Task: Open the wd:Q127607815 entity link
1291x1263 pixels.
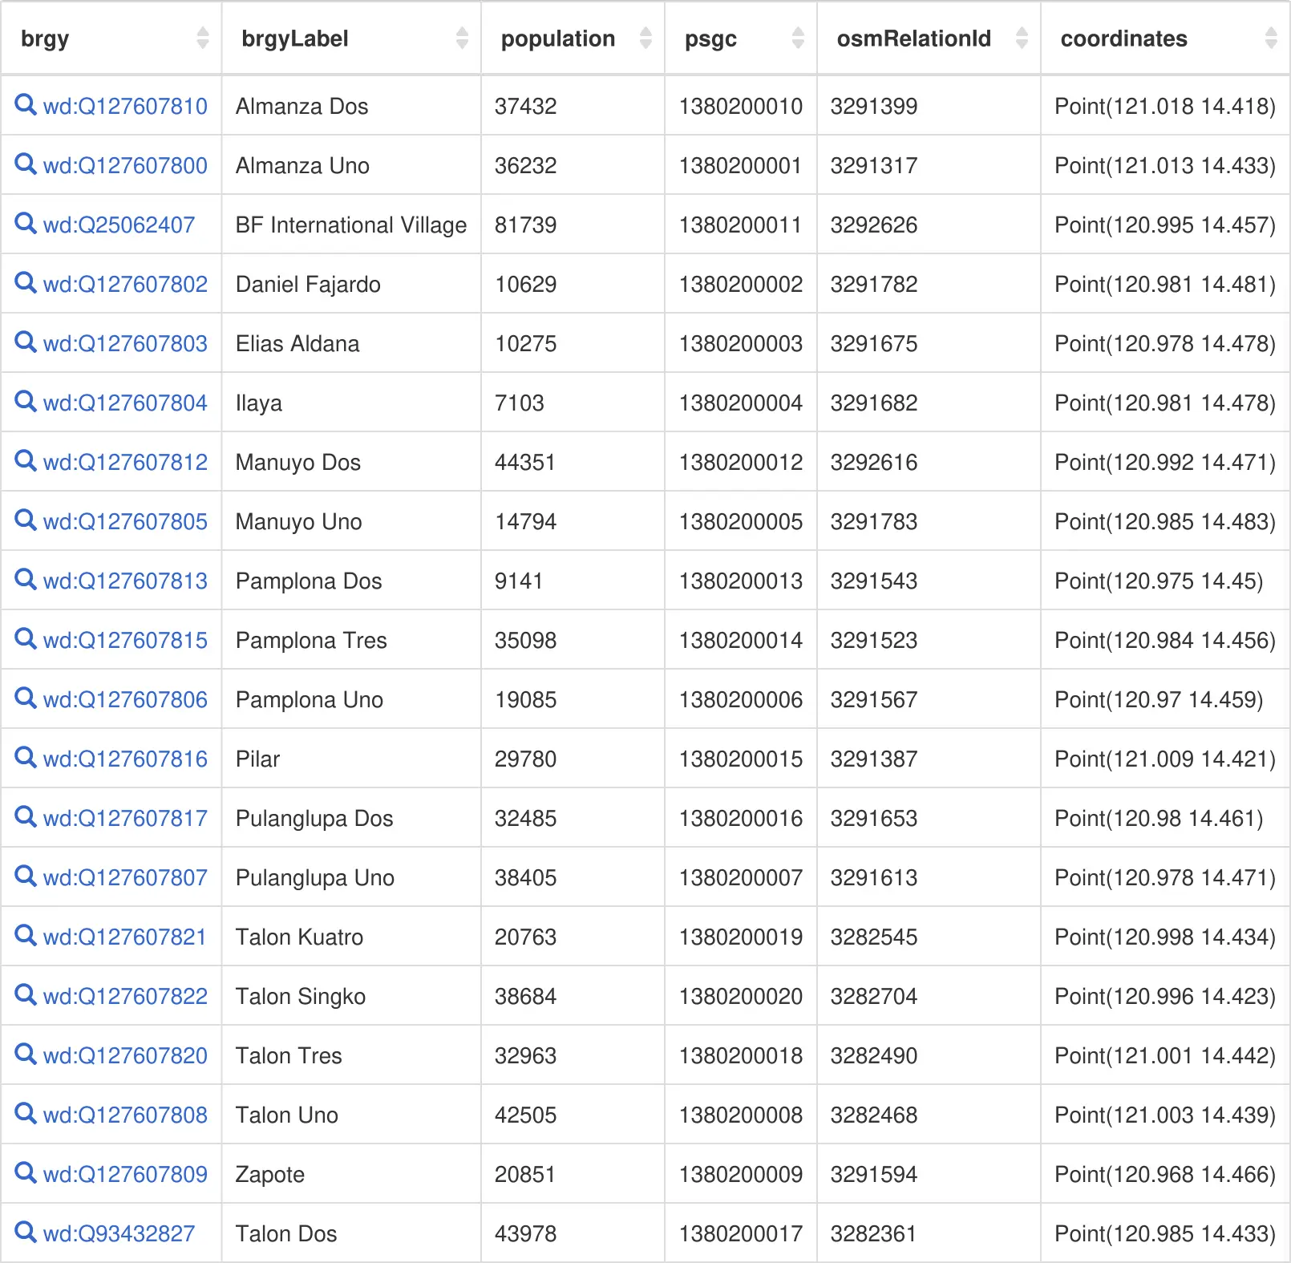Action: 125,640
